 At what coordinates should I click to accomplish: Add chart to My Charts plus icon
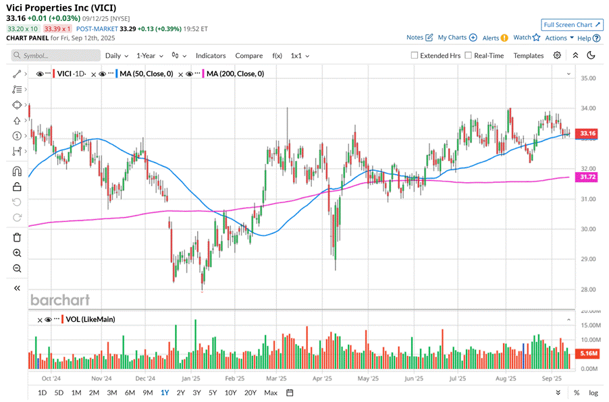[473, 38]
